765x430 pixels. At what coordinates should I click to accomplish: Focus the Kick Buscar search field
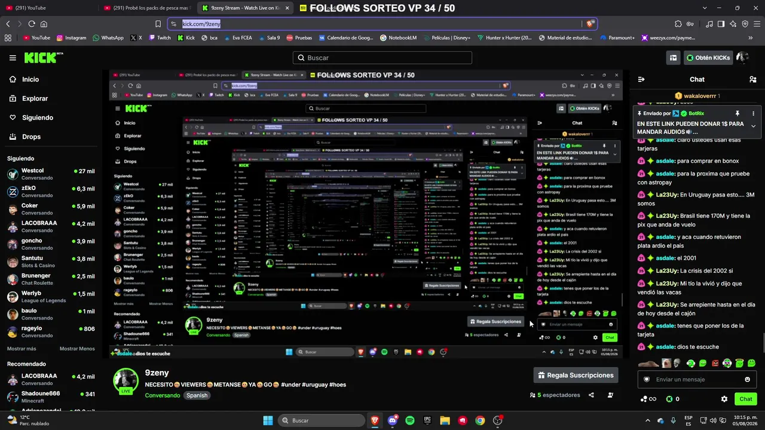[x=382, y=58]
